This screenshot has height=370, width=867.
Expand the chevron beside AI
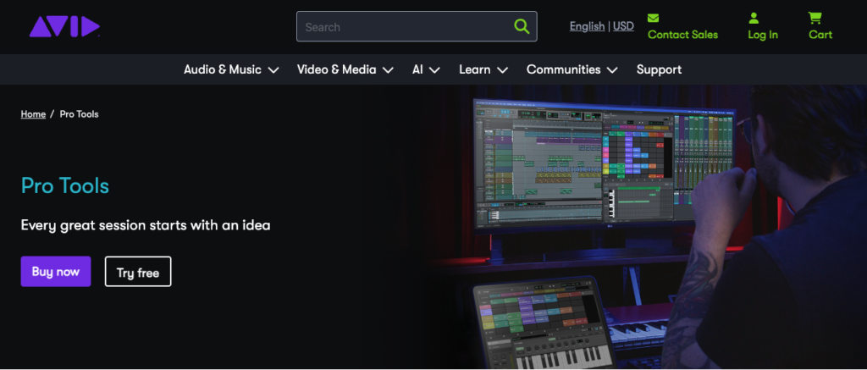click(434, 70)
